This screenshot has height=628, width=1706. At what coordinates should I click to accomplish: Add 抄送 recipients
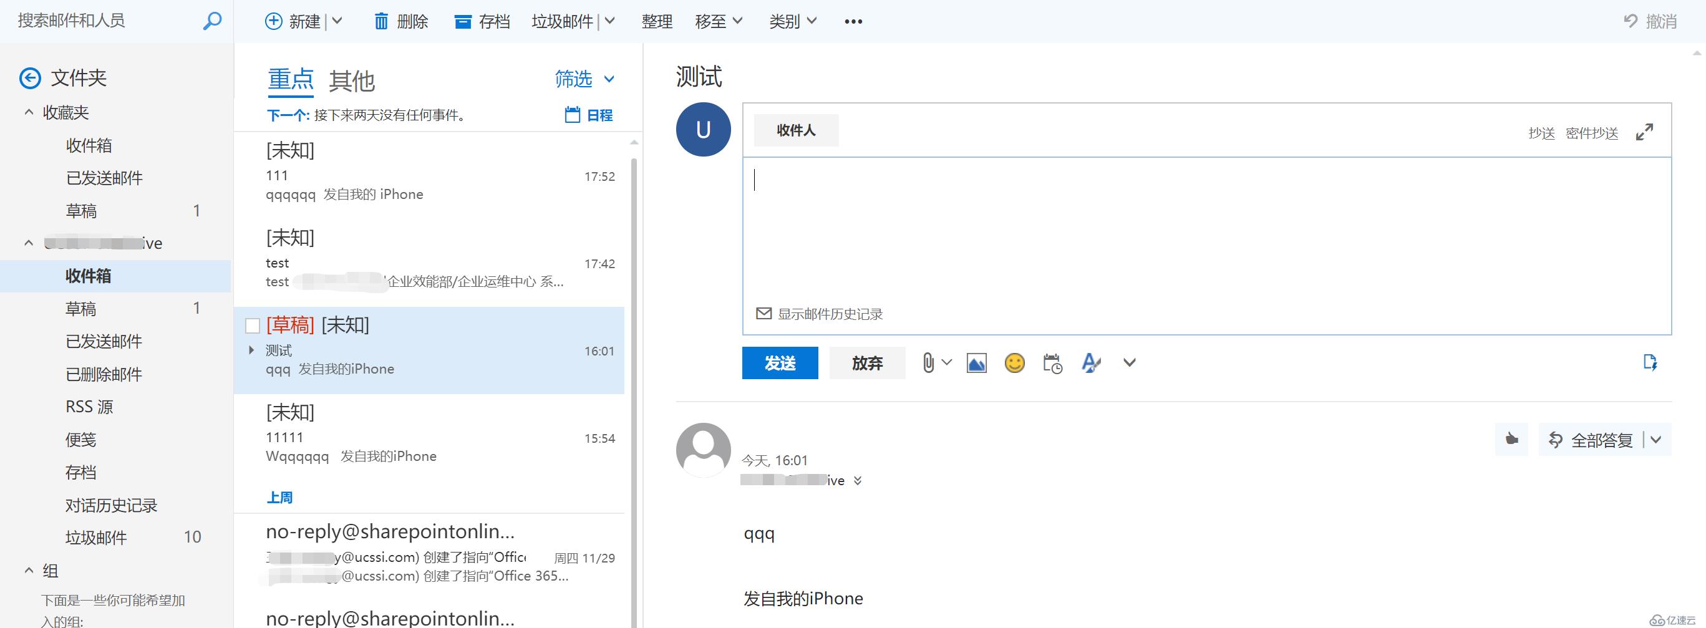coord(1541,133)
